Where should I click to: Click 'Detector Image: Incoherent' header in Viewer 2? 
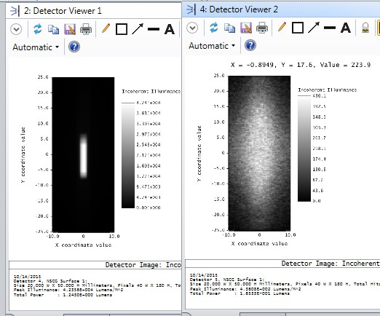[330, 264]
